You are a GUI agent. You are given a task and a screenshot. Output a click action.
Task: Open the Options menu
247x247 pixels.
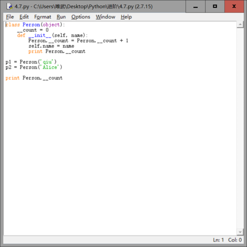81,17
